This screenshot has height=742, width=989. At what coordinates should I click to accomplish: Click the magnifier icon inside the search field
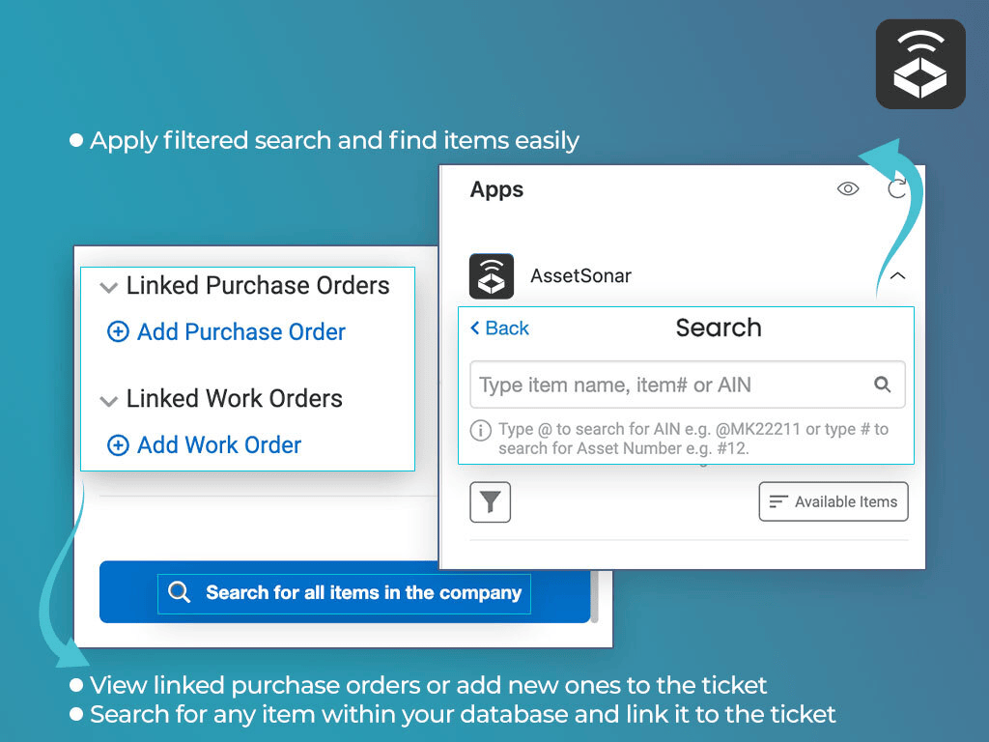coord(882,385)
